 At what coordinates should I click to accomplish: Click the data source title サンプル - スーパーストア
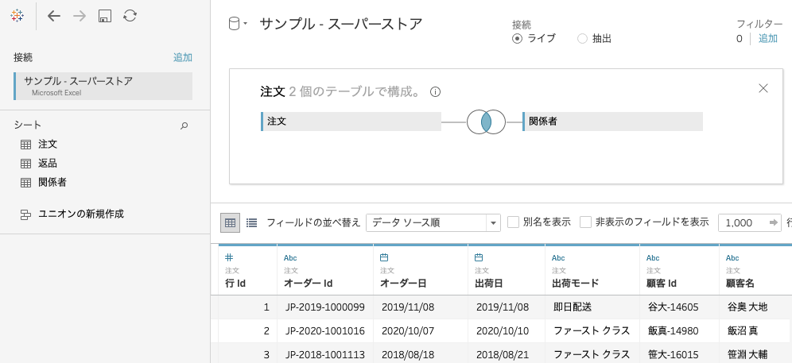(x=341, y=25)
